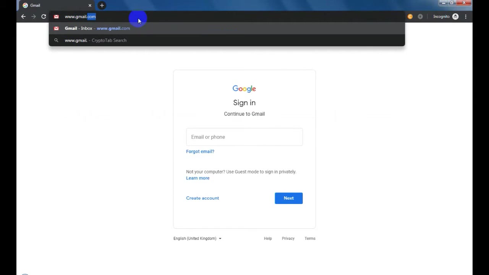Open the Learn more link
The height and width of the screenshot is (275, 489).
click(x=198, y=178)
